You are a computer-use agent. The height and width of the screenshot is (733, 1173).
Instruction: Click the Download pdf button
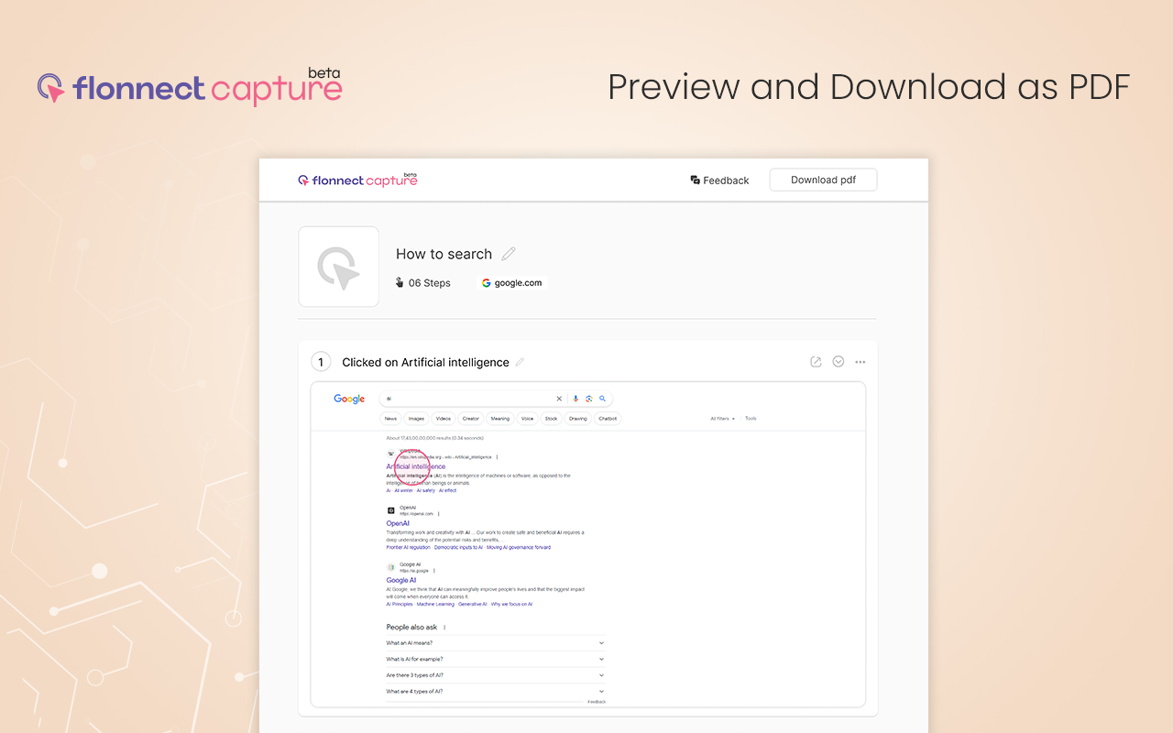pos(823,180)
